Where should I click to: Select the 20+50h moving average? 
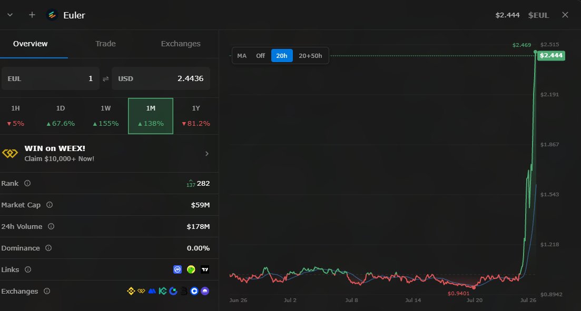click(x=310, y=56)
